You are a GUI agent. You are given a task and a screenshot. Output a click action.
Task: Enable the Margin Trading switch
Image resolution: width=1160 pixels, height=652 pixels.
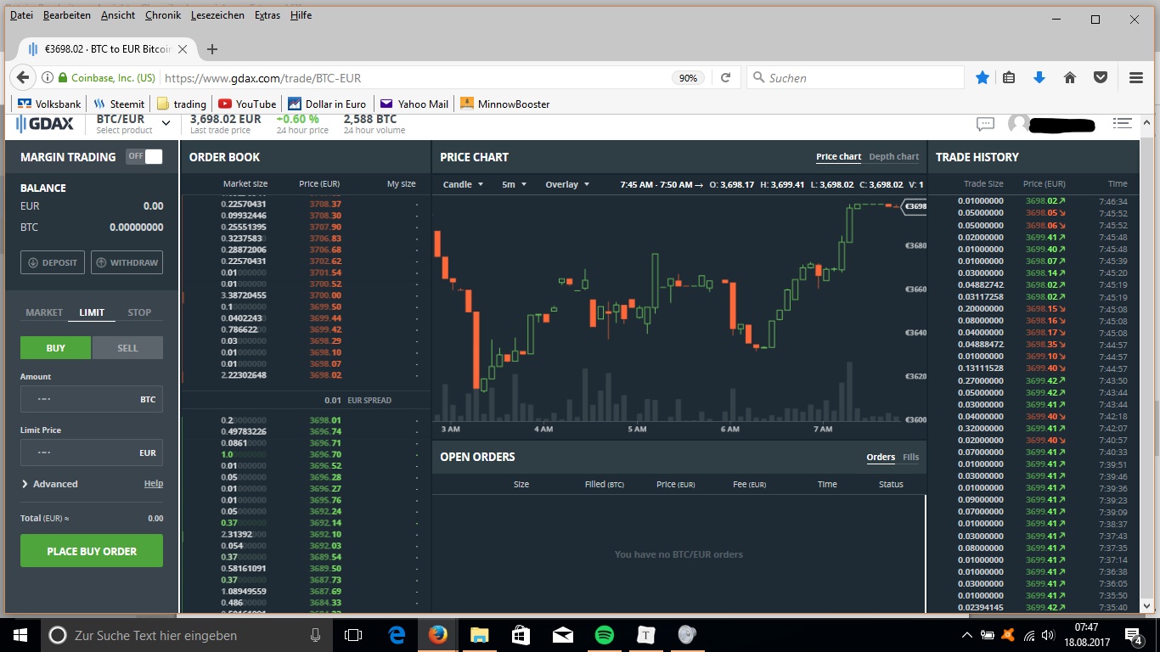145,157
